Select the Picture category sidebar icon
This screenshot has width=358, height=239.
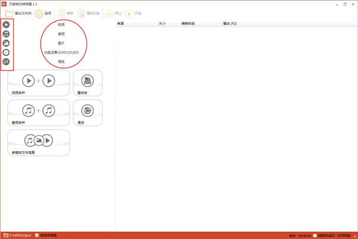coord(6,43)
